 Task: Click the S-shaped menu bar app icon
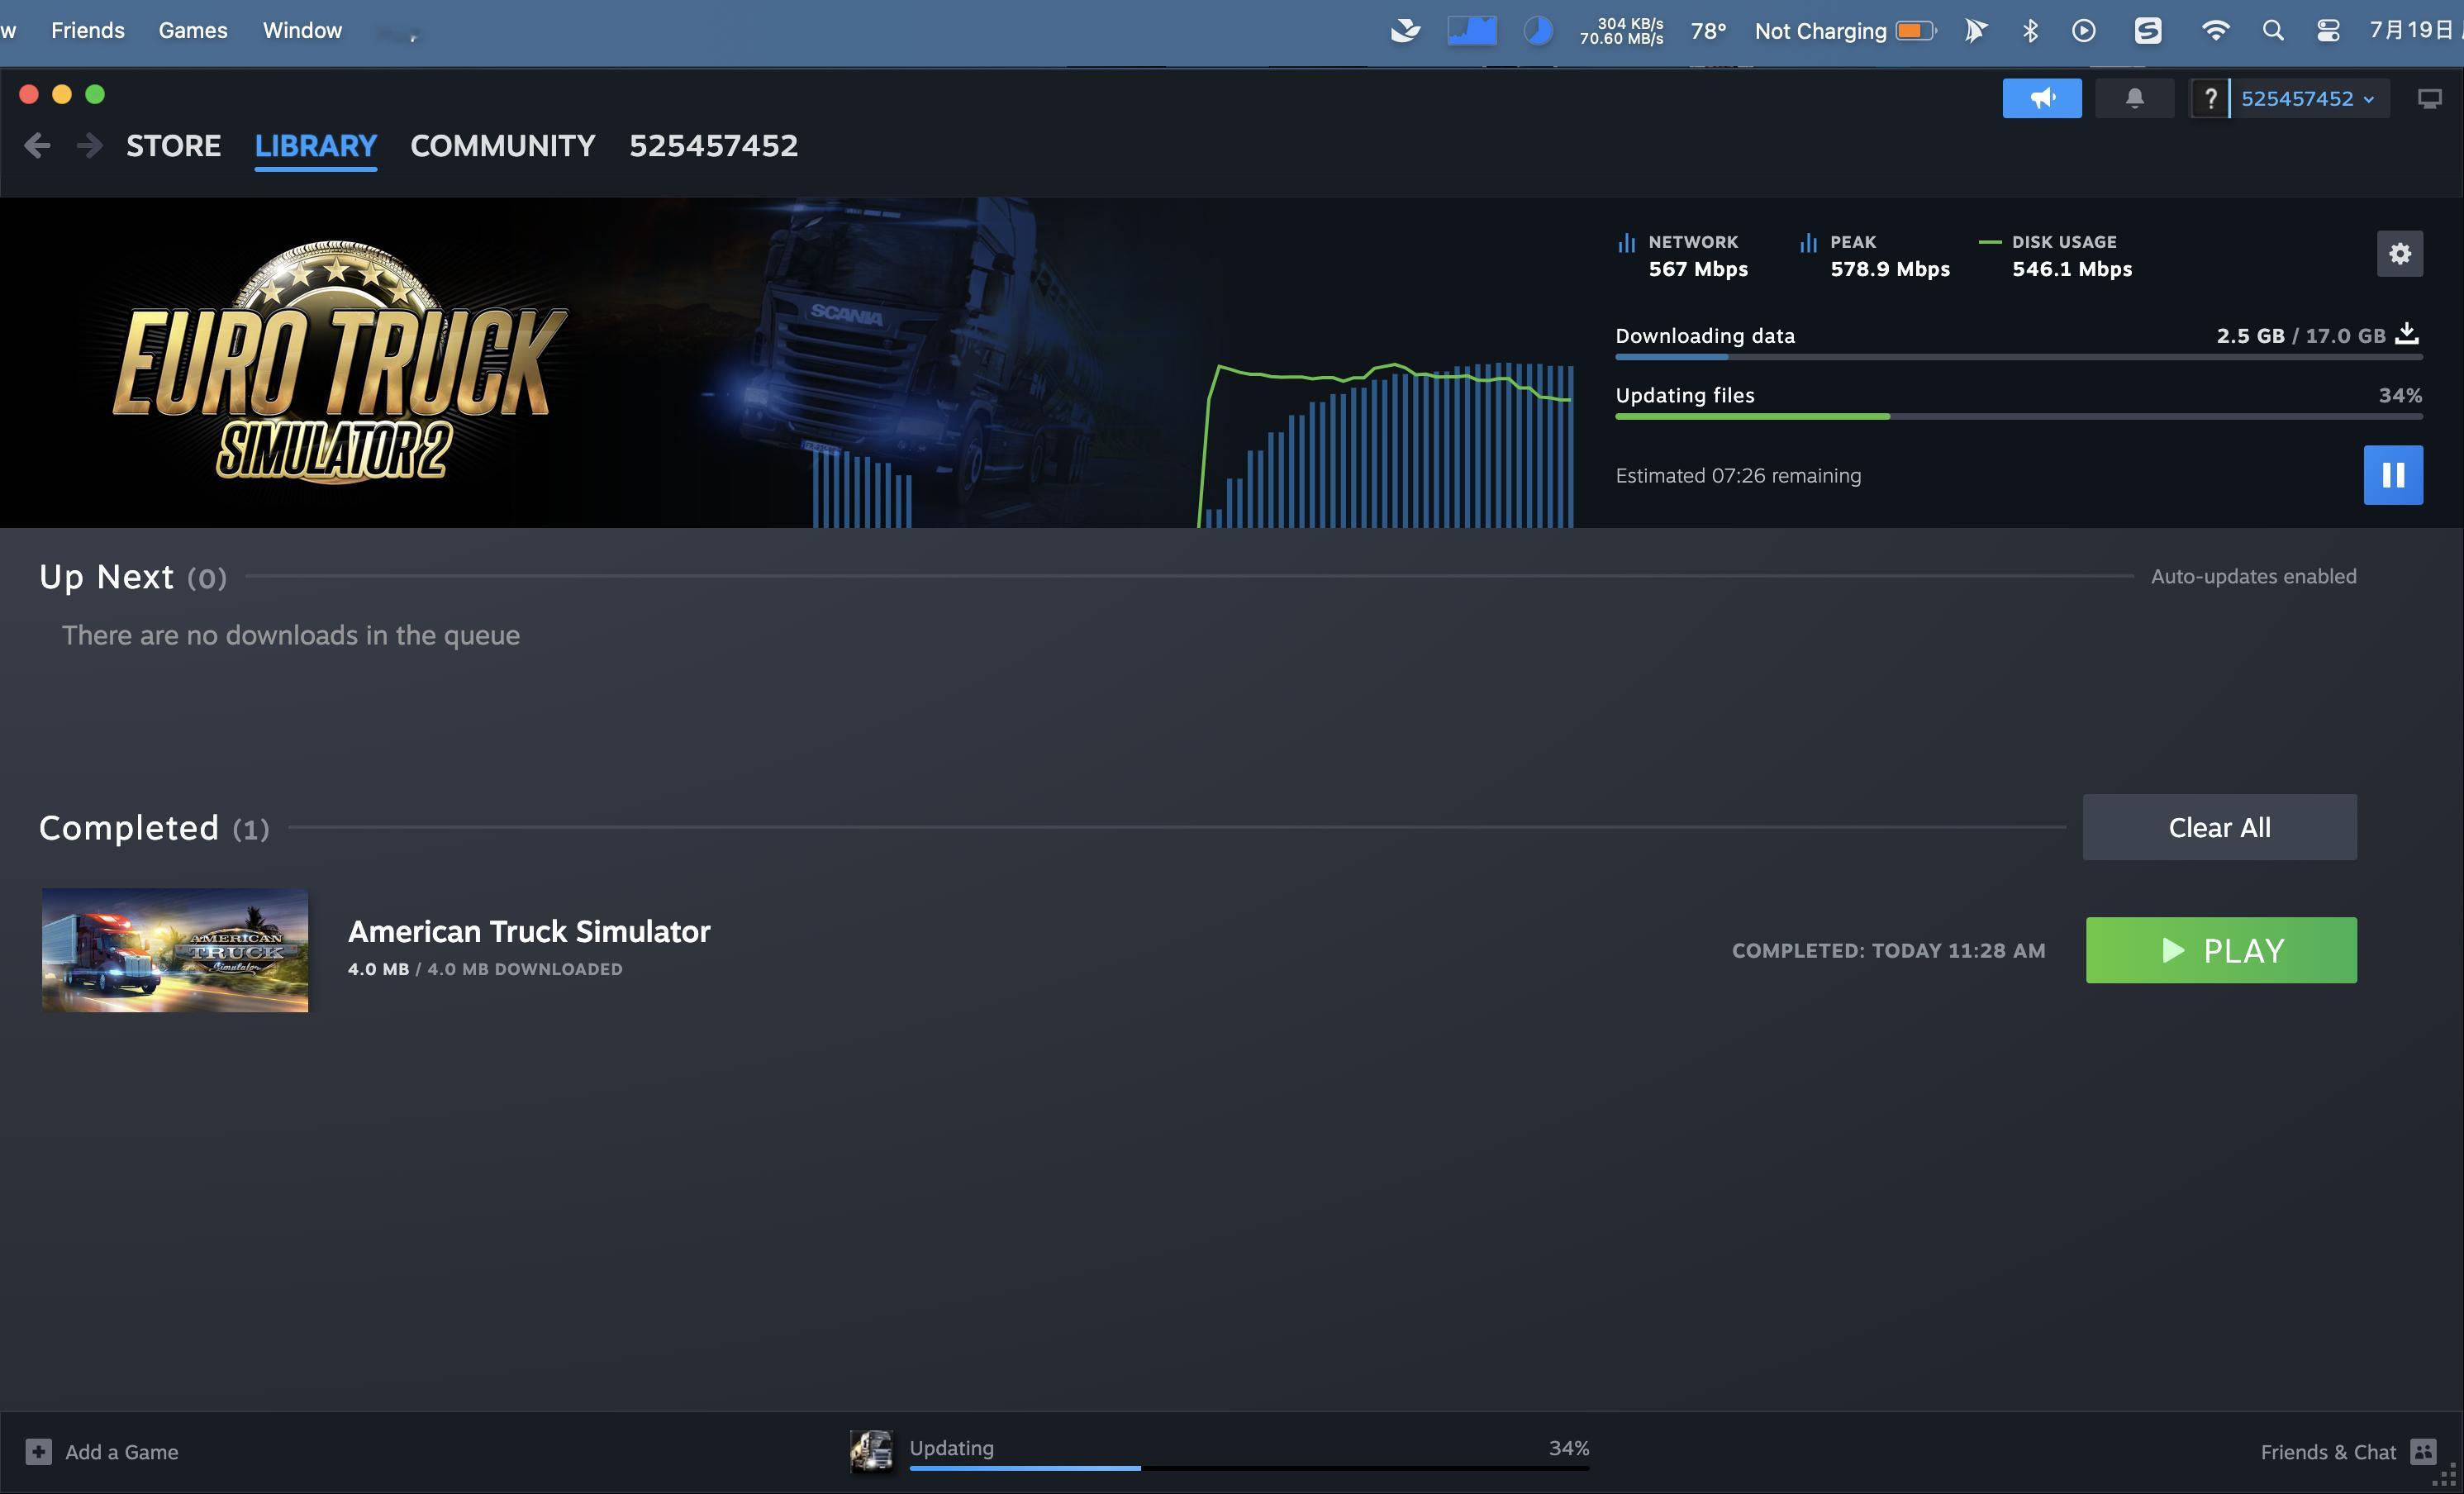pyautogui.click(x=2147, y=31)
